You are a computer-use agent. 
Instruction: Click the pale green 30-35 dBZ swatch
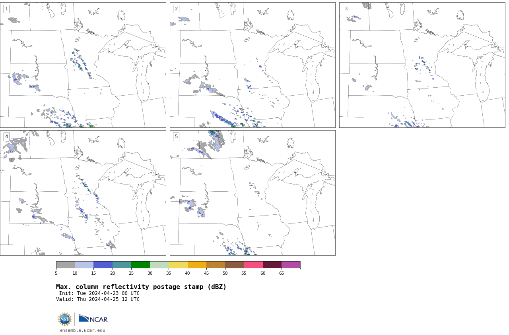(x=159, y=265)
